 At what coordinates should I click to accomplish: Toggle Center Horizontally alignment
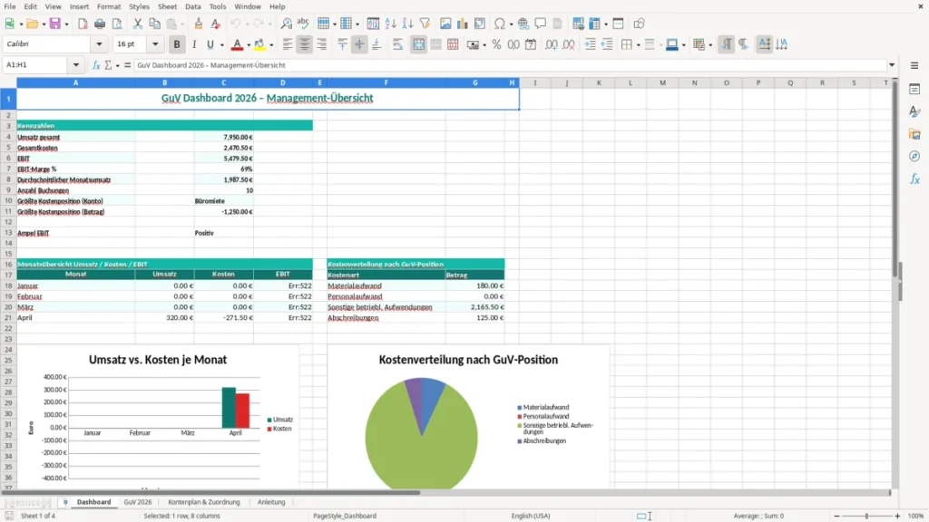pos(305,44)
